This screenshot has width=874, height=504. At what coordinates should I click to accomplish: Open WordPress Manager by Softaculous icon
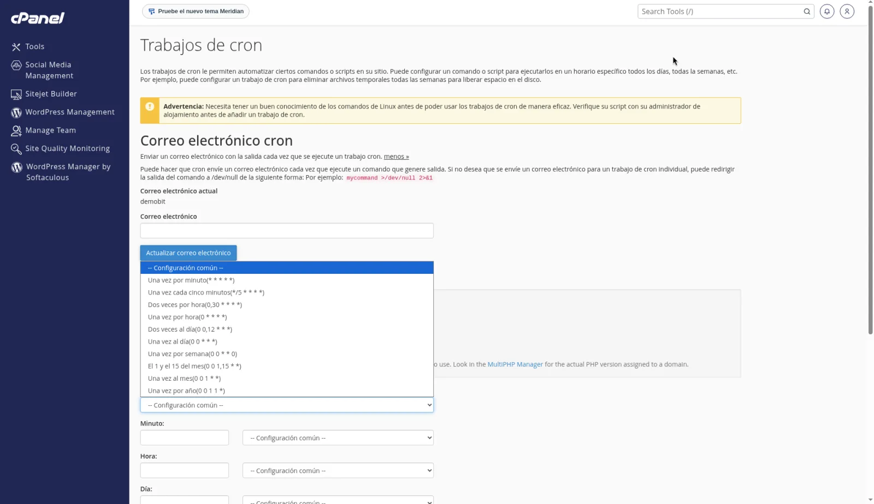point(16,167)
